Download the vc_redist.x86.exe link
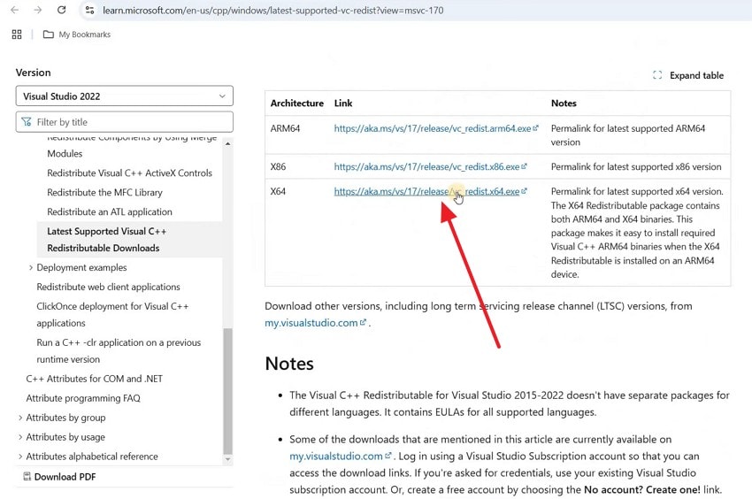The width and height of the screenshot is (752, 499). click(x=426, y=166)
